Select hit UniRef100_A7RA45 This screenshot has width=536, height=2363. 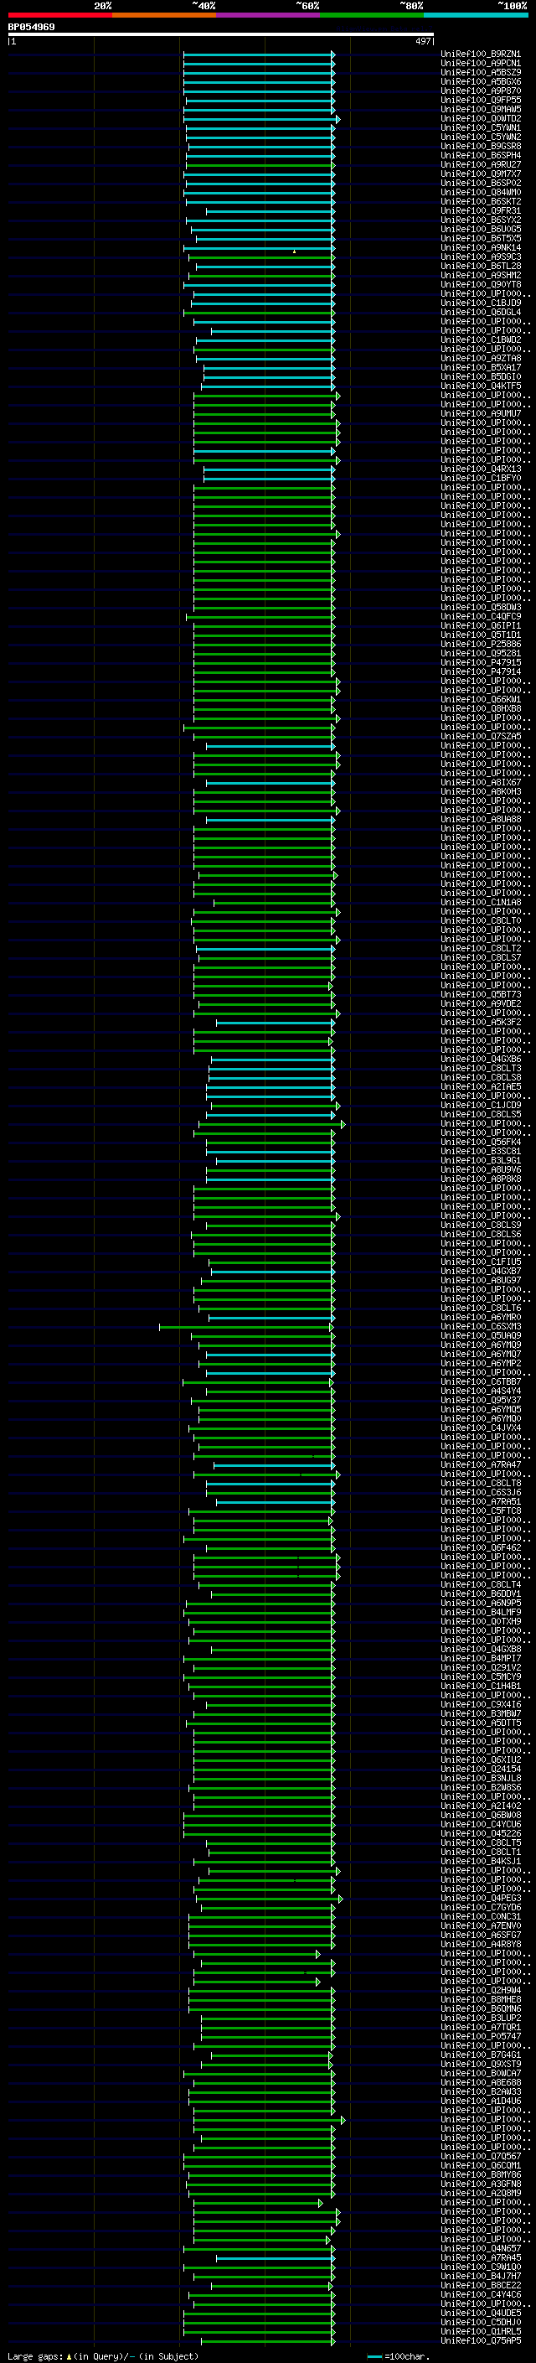pyautogui.click(x=480, y=2257)
